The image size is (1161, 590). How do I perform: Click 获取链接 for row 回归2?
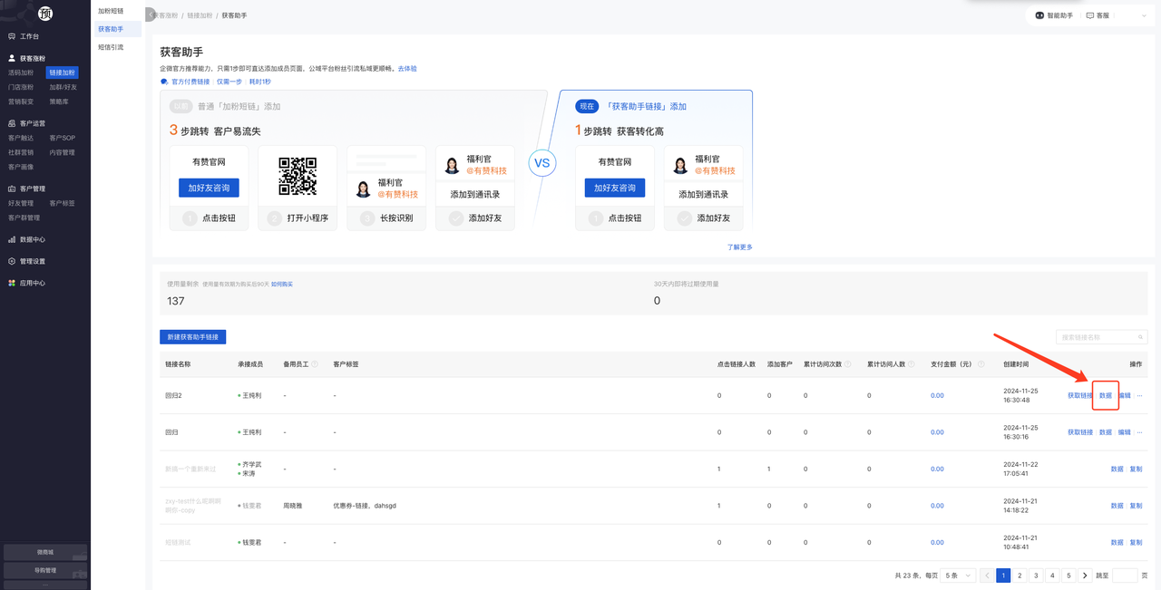click(1080, 395)
